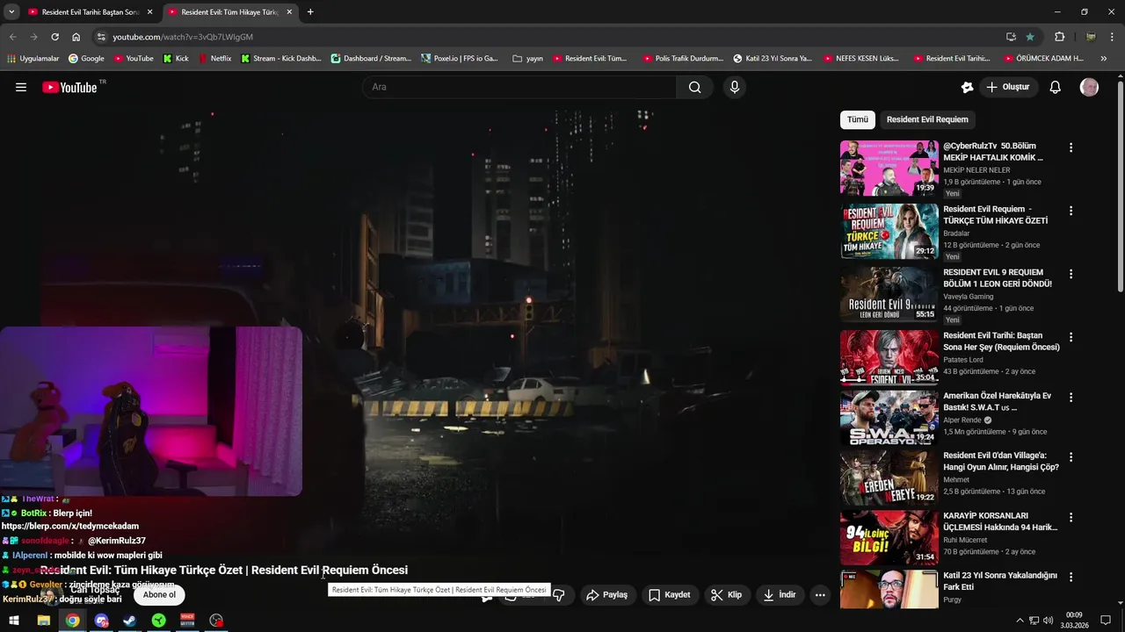Open YouTube notifications bell
This screenshot has width=1125, height=632.
coord(1056,87)
